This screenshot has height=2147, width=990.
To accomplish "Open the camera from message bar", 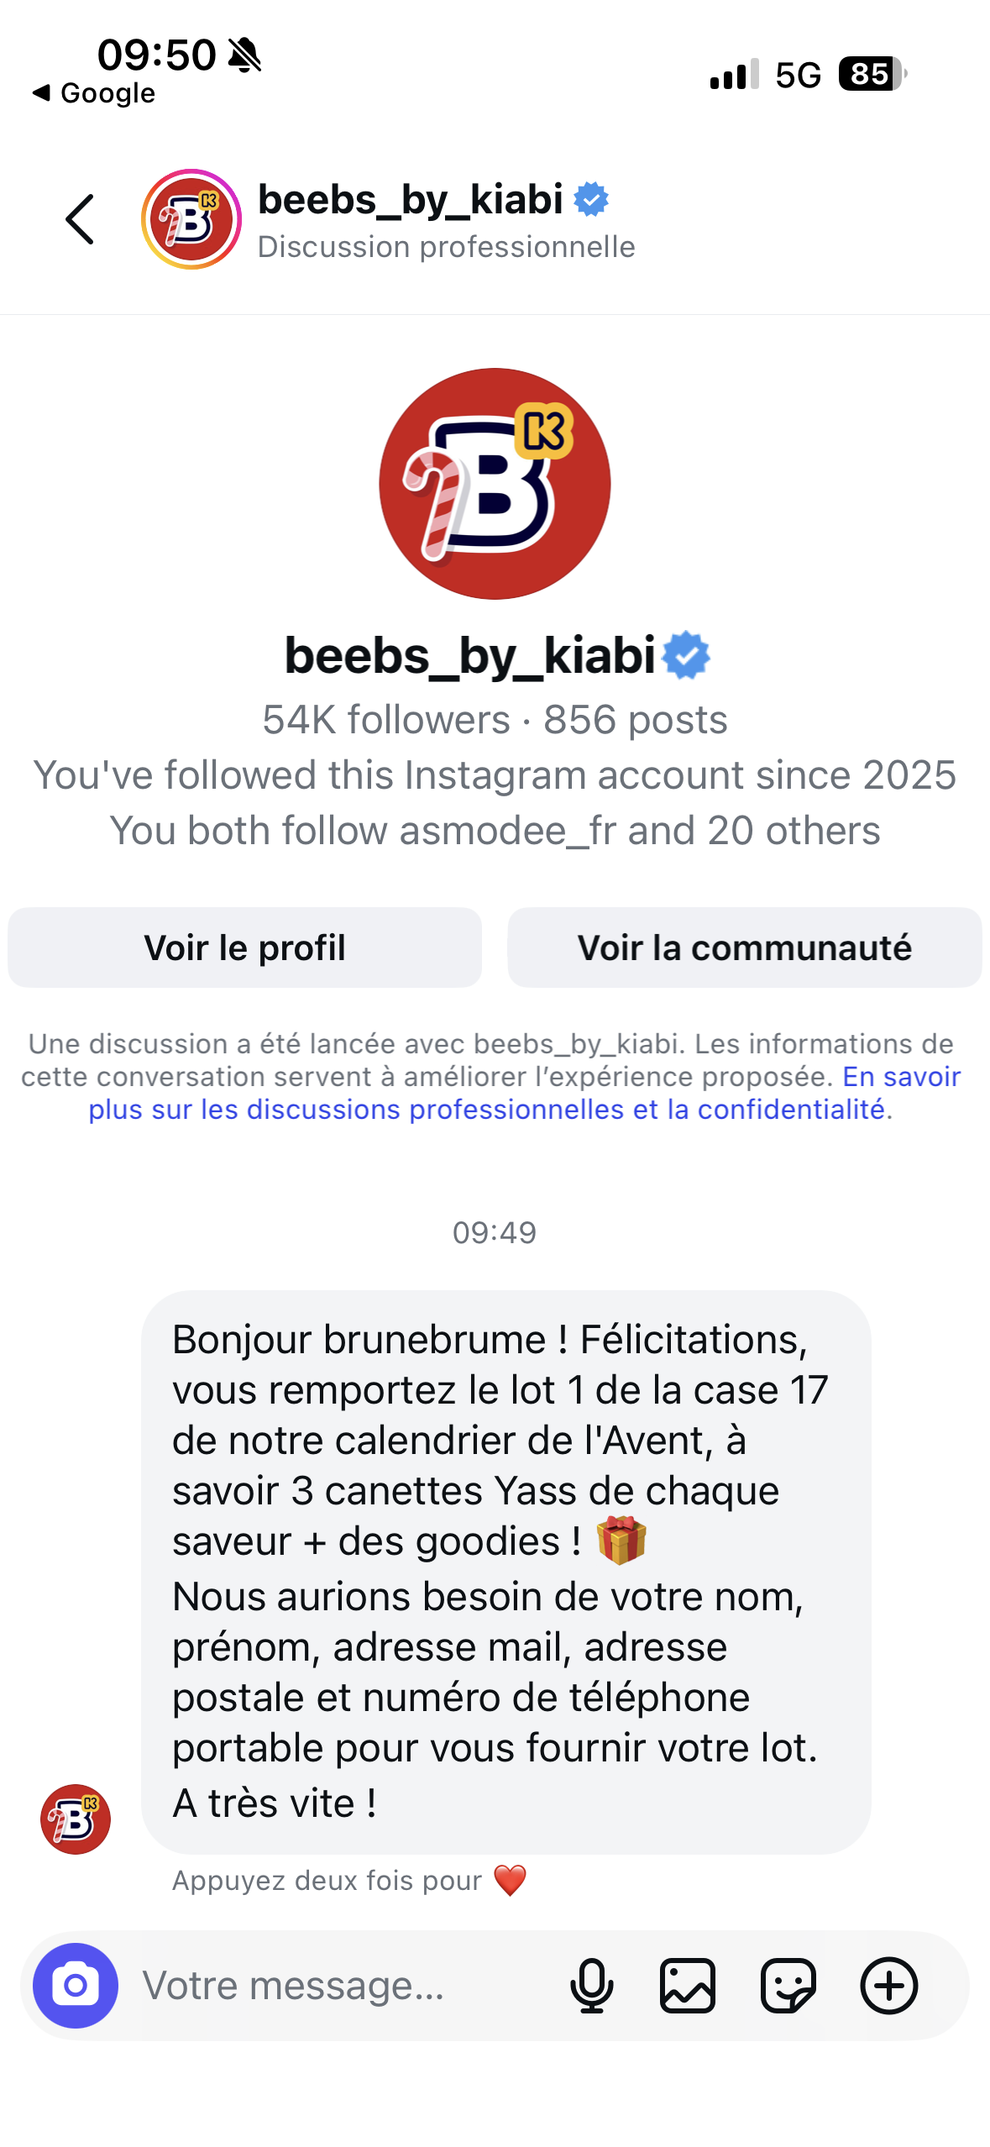I will click(x=76, y=1985).
